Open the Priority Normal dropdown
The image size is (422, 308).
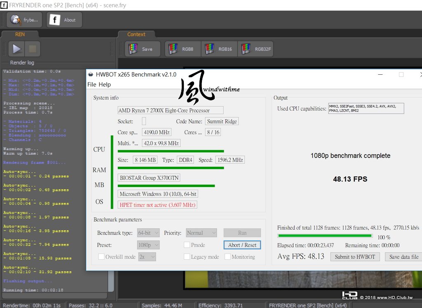coord(201,233)
